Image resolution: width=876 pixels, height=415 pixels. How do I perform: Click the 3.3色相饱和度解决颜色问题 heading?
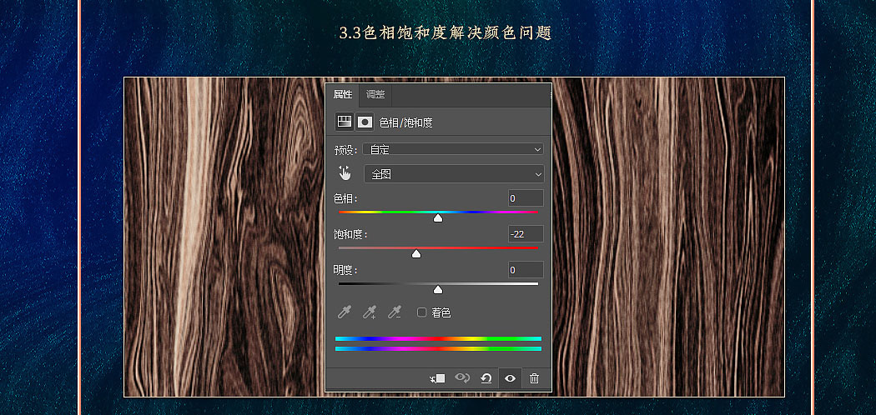446,32
